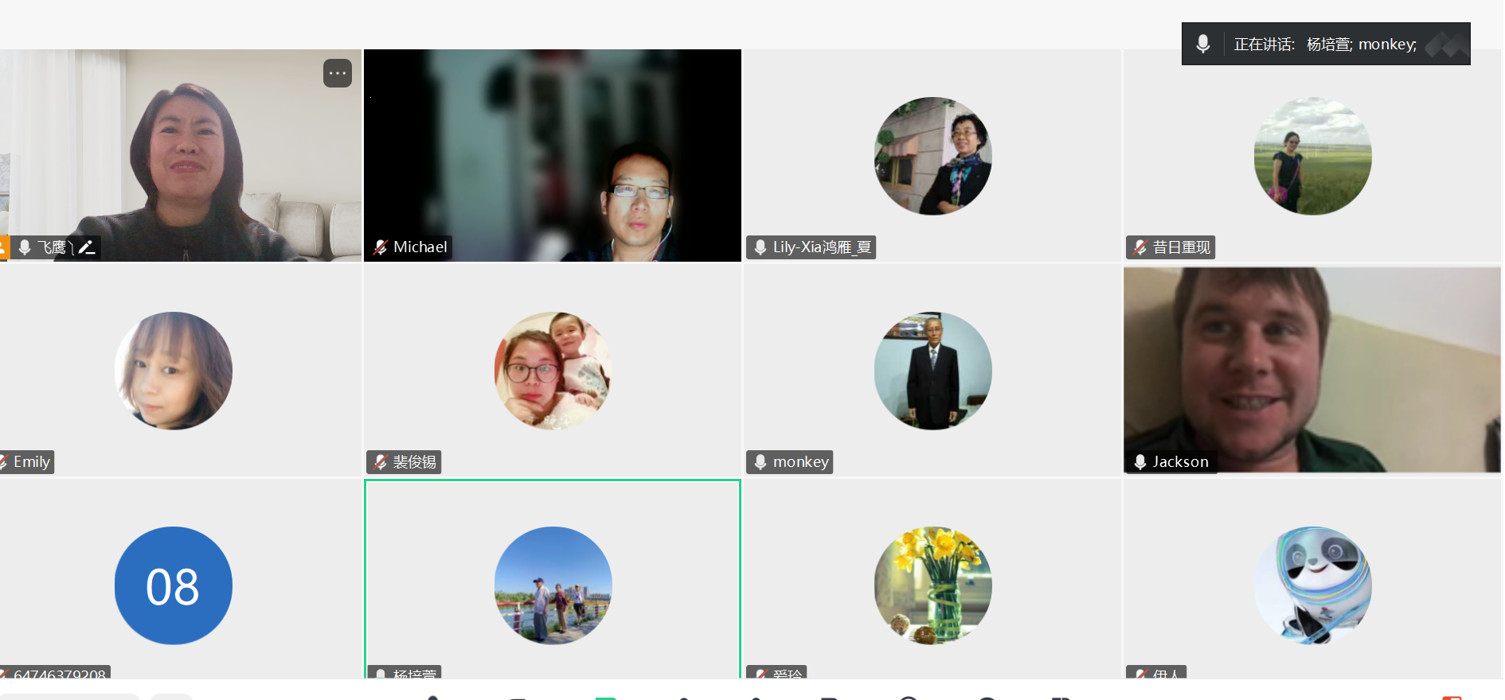1505x700 pixels.
Task: Click the yellow daffodil flower avatar
Action: 932,585
